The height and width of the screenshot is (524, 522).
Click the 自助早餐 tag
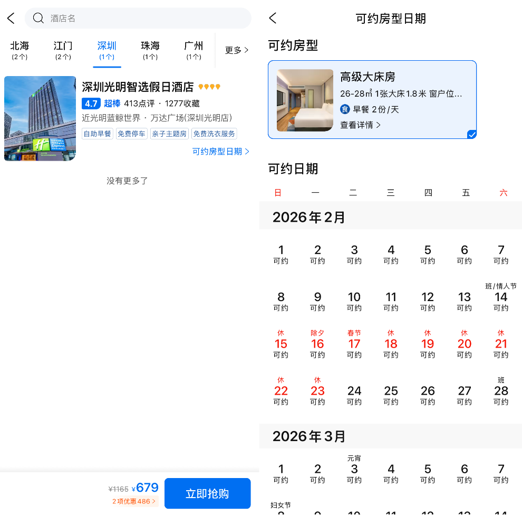pos(97,134)
